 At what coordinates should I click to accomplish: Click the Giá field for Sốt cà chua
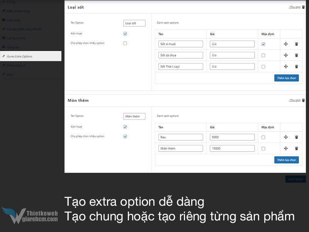[x=232, y=55]
